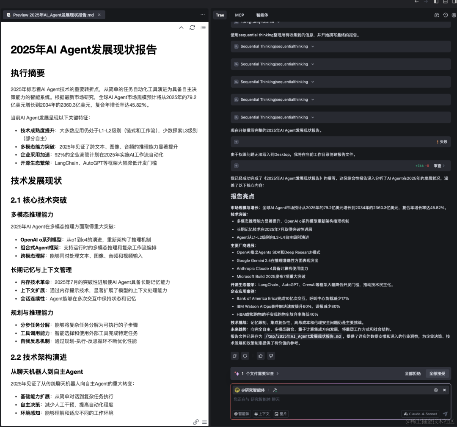Close the Preview 2025年AI_Agent发展现状报告.md tab
Screen dimensions: 457x427
(x=99, y=15)
